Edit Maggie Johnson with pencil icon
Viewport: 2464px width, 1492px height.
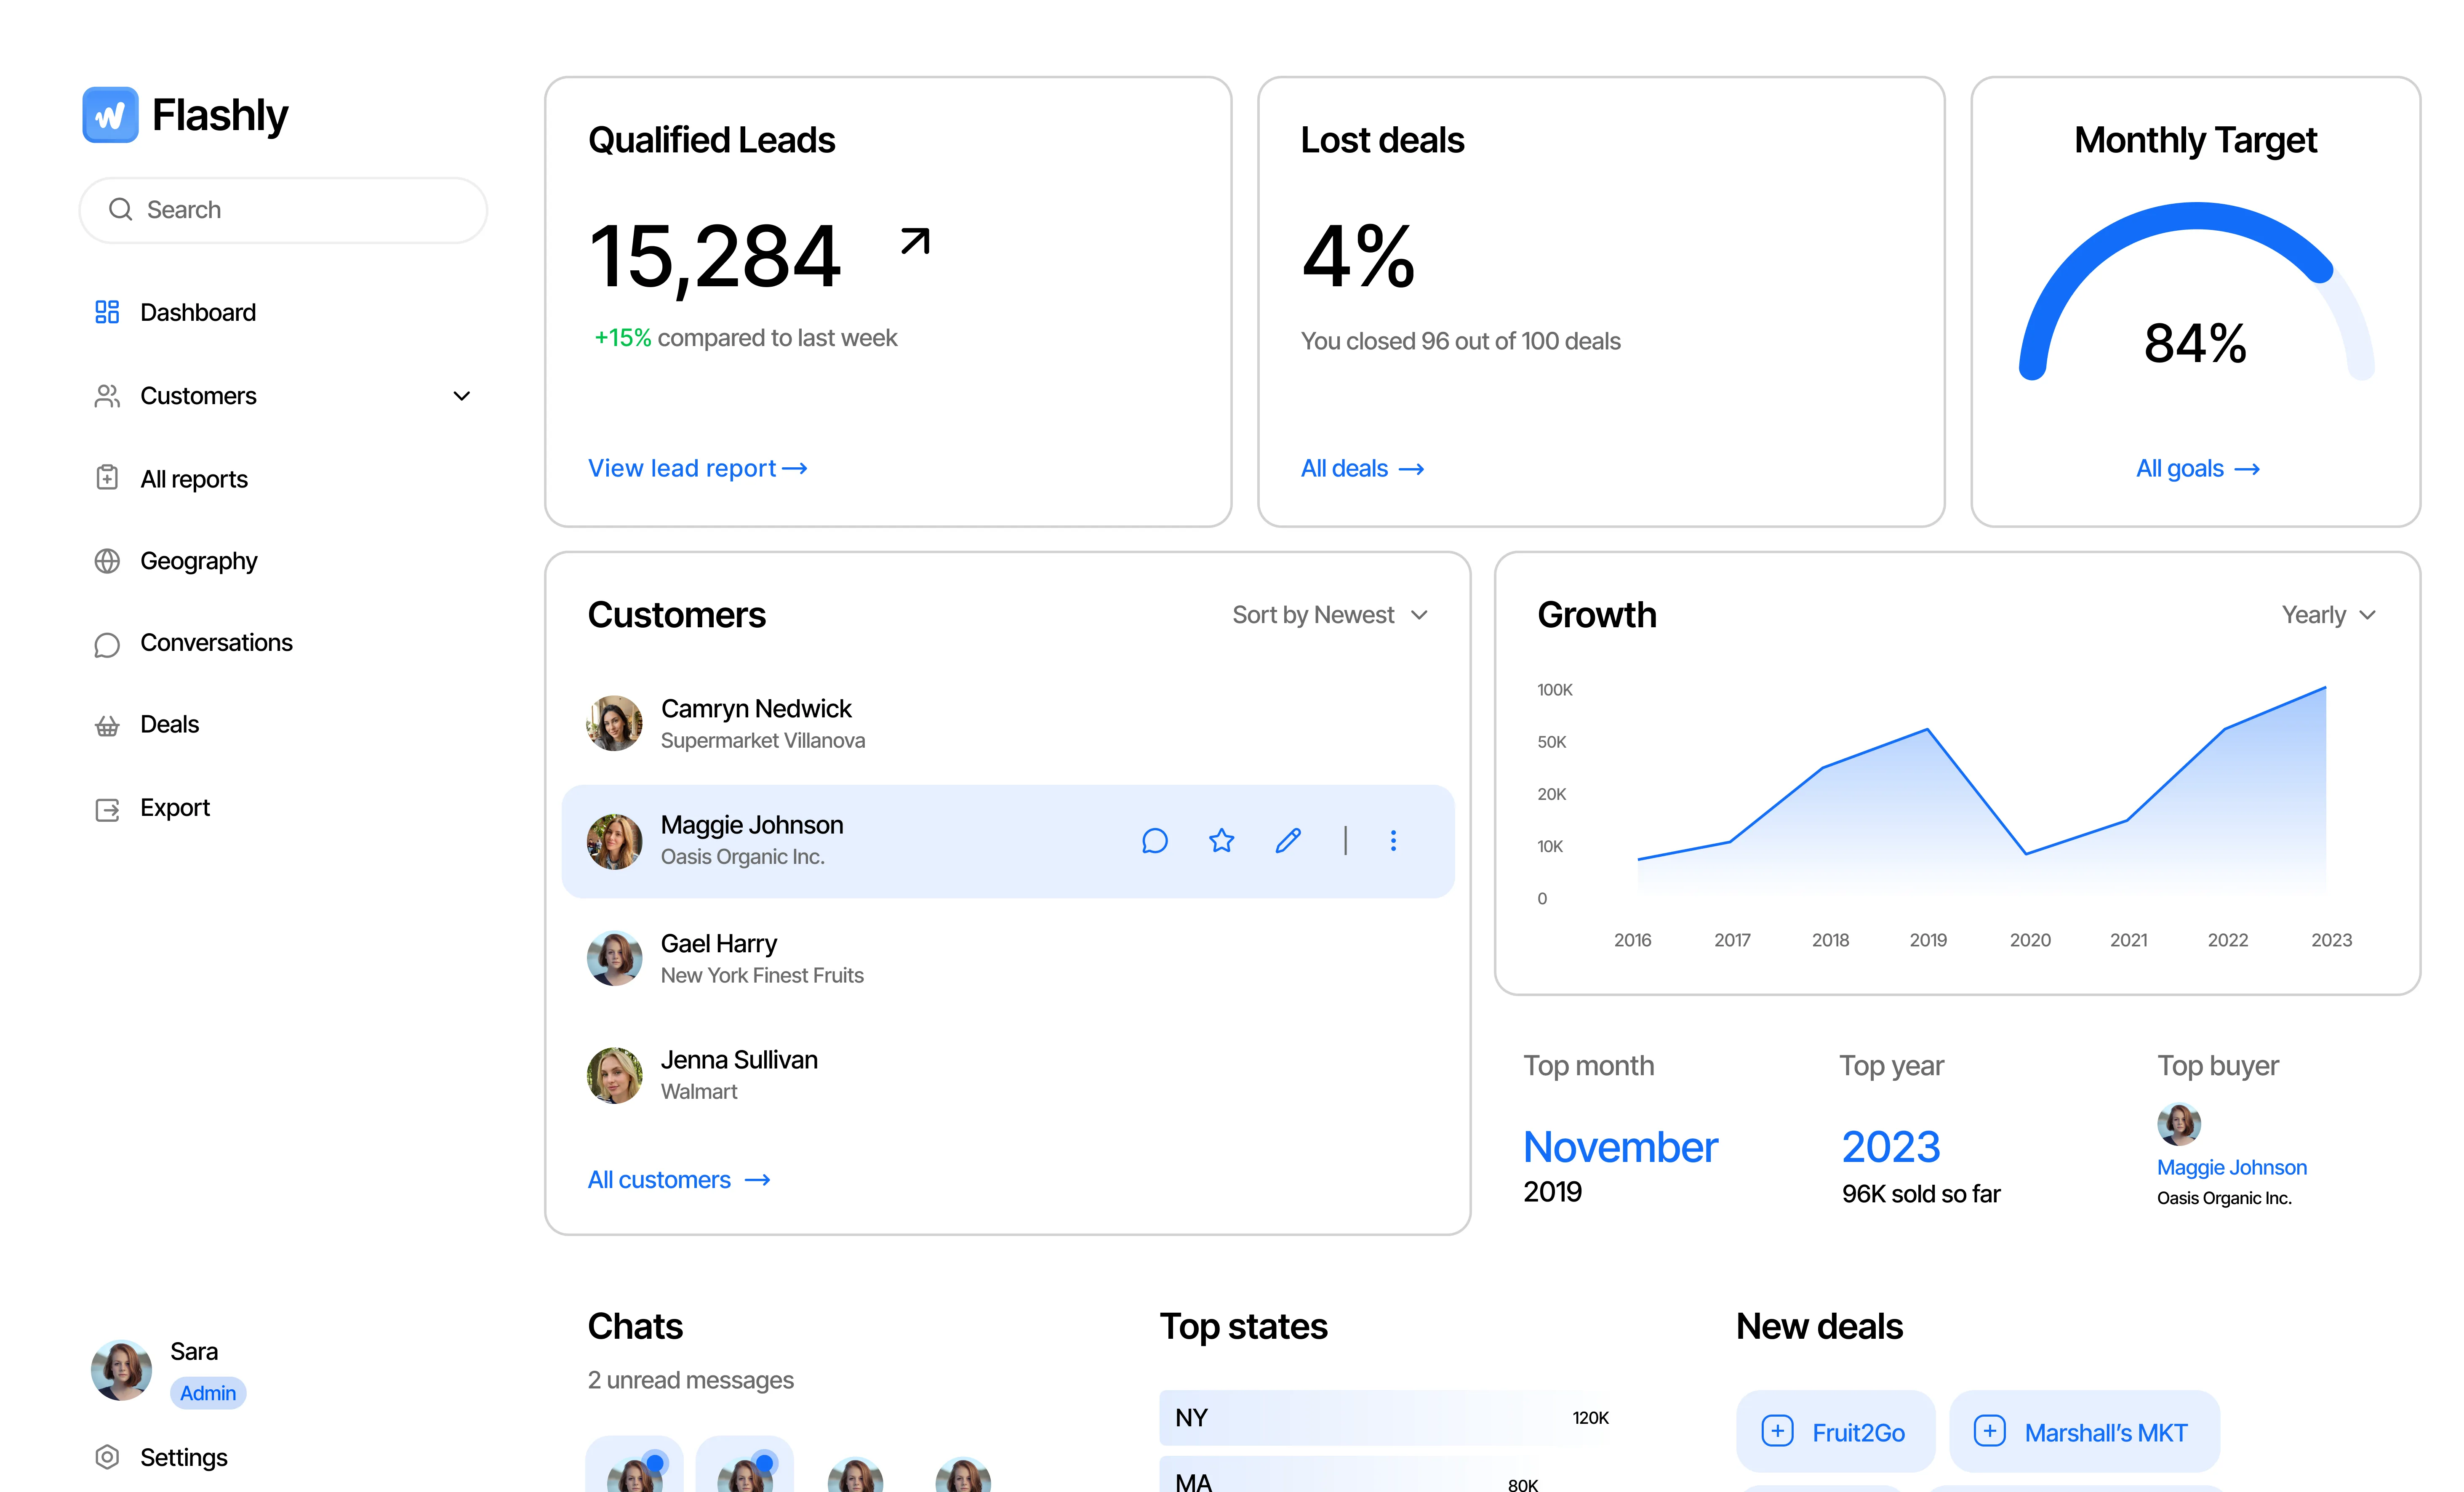tap(1288, 841)
